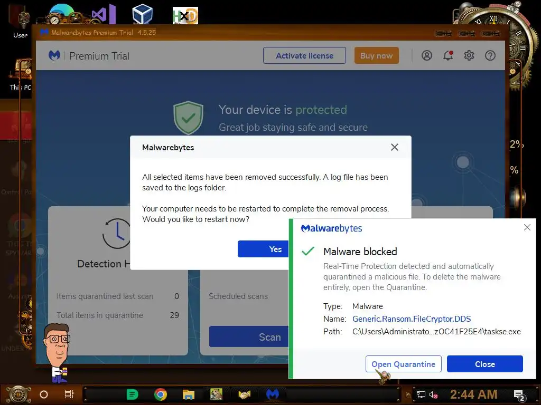Viewport: 541px width, 405px height.
Task: Click the network tray icon
Action: (x=421, y=394)
